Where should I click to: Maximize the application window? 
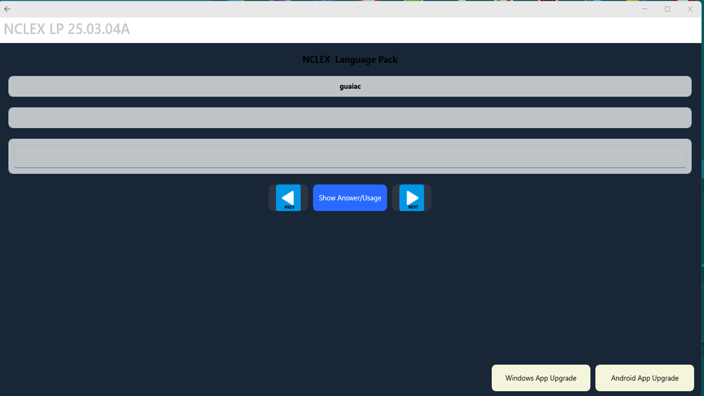667,9
